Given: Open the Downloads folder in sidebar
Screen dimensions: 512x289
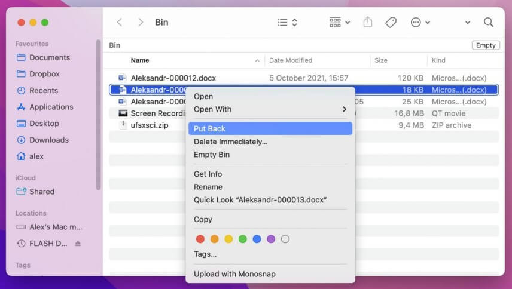Looking at the screenshot, I should pyautogui.click(x=49, y=140).
